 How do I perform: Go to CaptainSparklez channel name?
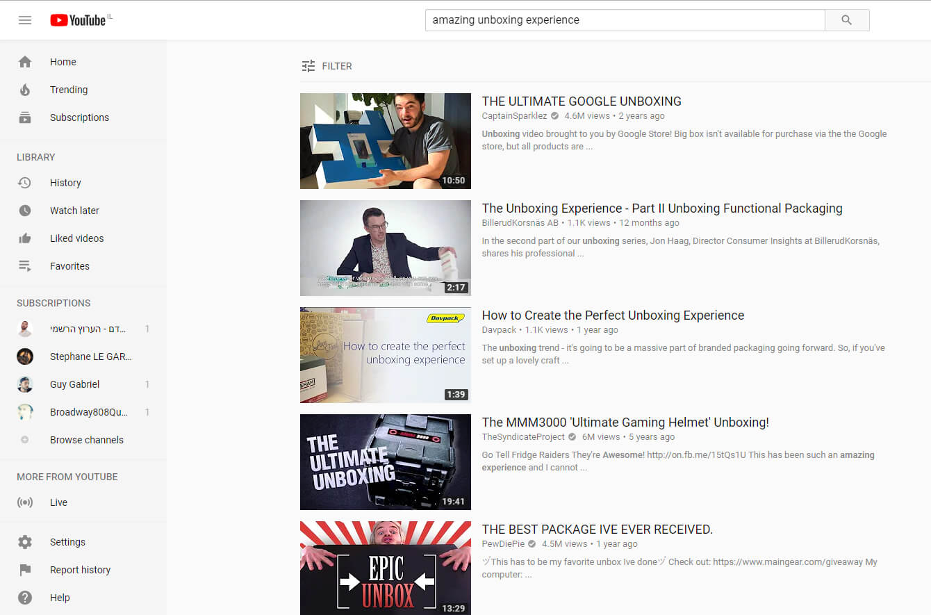(x=514, y=116)
